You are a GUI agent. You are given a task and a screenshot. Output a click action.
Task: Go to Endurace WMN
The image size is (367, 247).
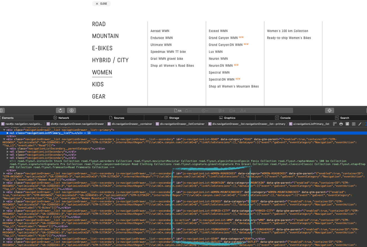coord(162,38)
